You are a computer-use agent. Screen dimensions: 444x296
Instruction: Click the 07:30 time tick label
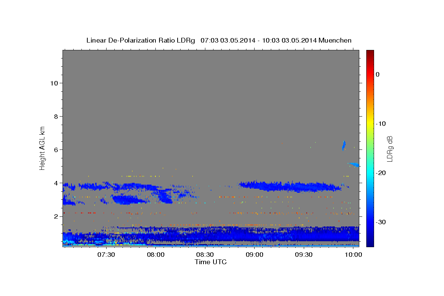[107, 255]
